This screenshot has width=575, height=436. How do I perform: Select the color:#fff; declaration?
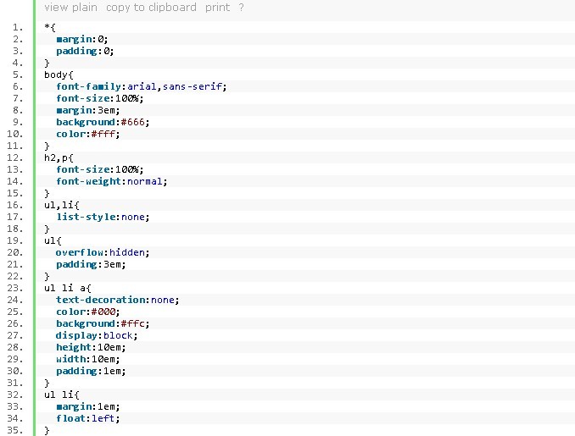pyautogui.click(x=88, y=134)
